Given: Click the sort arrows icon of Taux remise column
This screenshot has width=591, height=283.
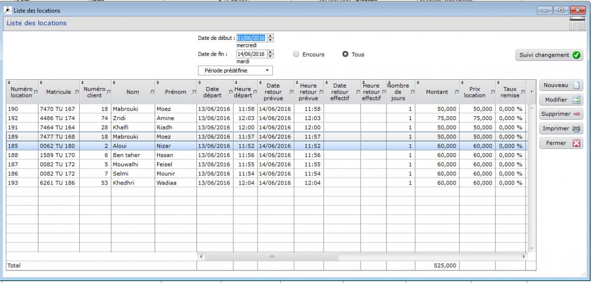Looking at the screenshot, I should 498,82.
